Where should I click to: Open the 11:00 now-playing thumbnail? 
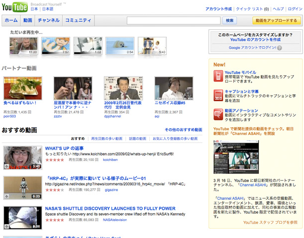[24, 46]
